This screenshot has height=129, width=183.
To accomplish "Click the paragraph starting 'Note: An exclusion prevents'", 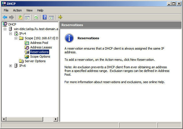I will (117, 71).
